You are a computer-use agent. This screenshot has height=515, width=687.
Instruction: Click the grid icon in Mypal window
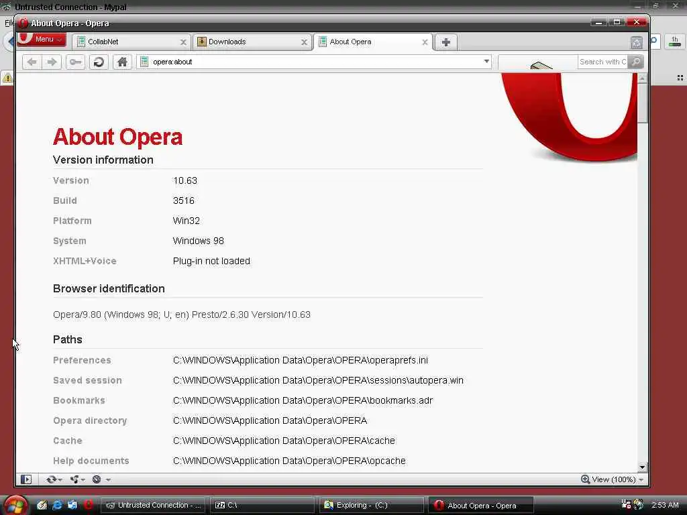680,78
